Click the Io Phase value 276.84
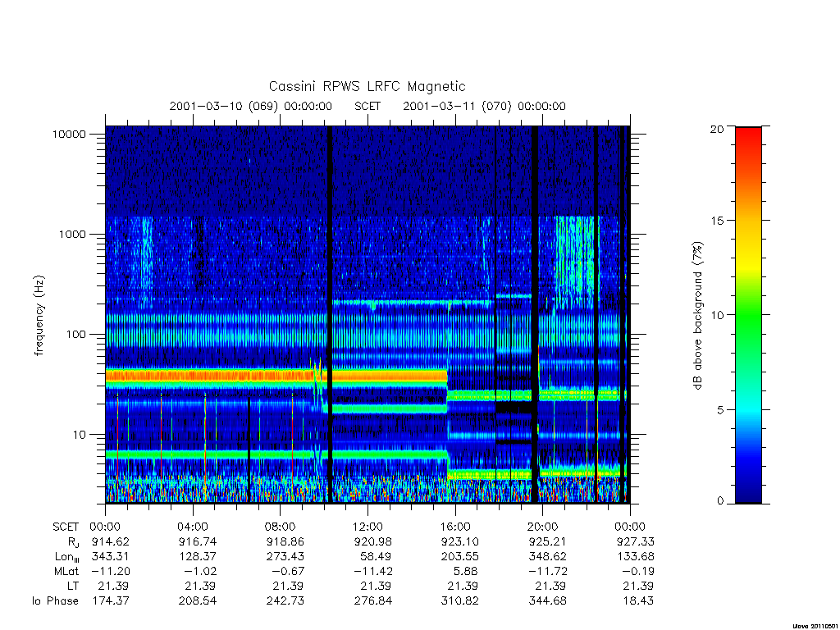The image size is (840, 630). pos(373,601)
